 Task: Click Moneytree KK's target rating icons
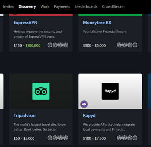pyautogui.click(x=127, y=45)
